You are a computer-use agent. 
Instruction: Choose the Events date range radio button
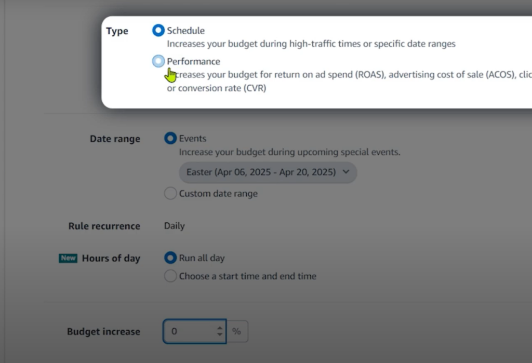pyautogui.click(x=170, y=139)
